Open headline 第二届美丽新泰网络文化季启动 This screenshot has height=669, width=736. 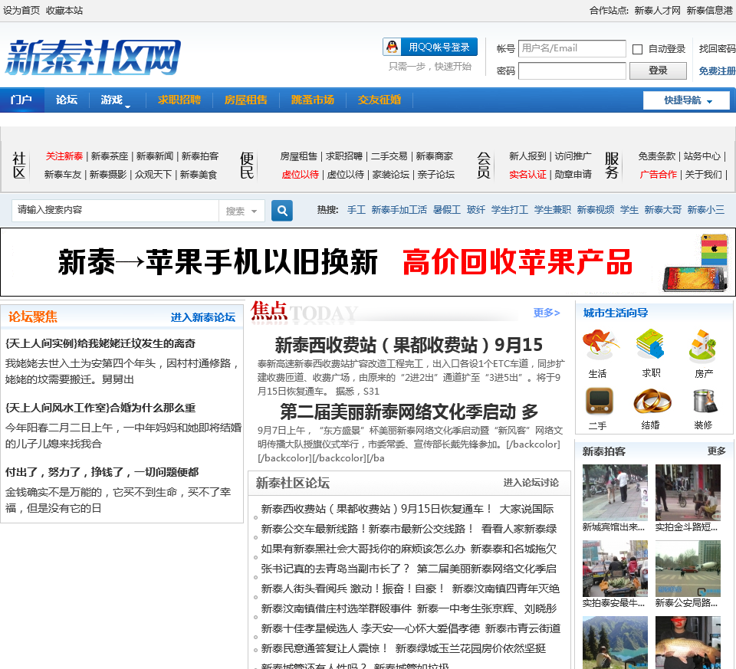(409, 412)
